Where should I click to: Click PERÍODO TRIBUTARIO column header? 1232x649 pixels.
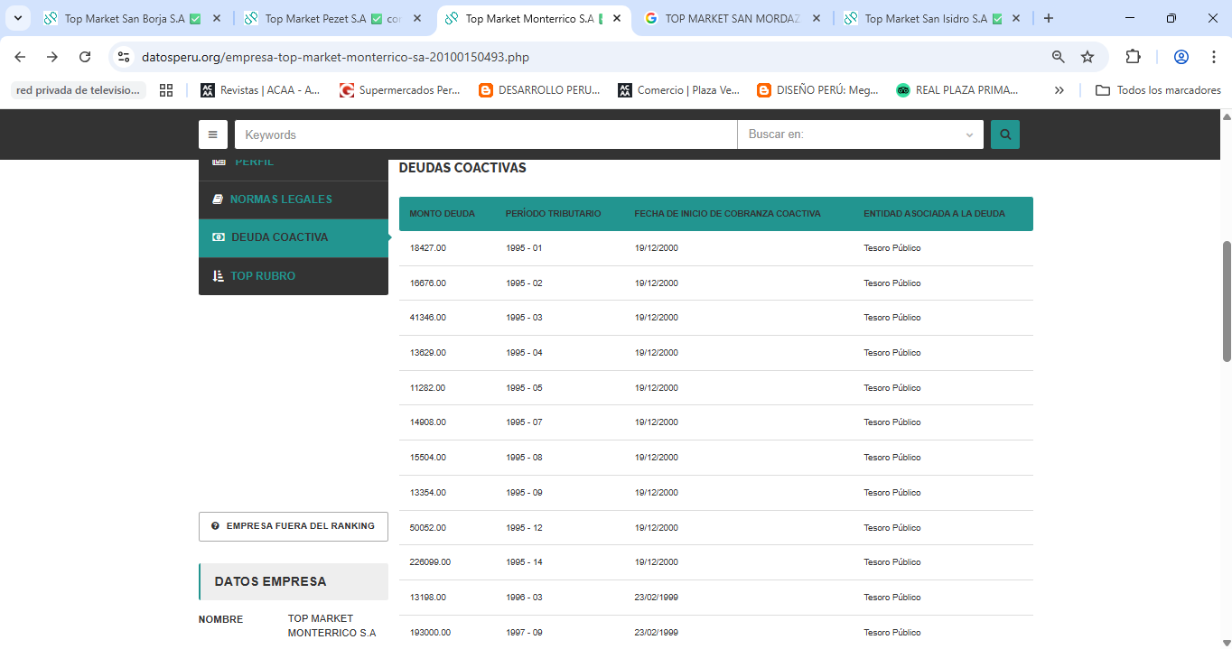[553, 214]
